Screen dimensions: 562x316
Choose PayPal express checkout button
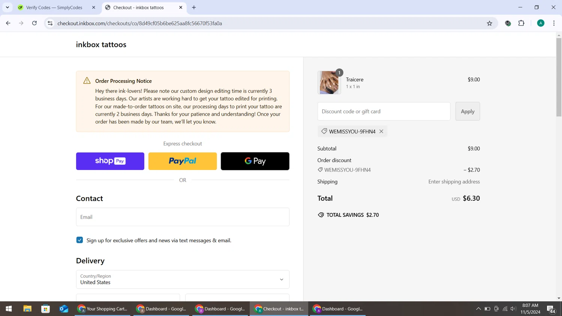coord(182,161)
